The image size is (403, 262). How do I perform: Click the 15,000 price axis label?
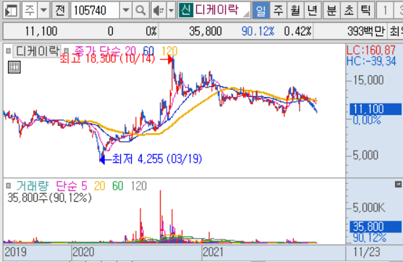pos(368,80)
